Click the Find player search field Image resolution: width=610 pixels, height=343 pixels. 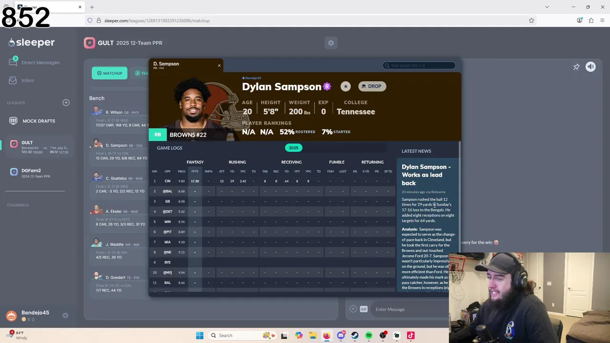(x=419, y=65)
